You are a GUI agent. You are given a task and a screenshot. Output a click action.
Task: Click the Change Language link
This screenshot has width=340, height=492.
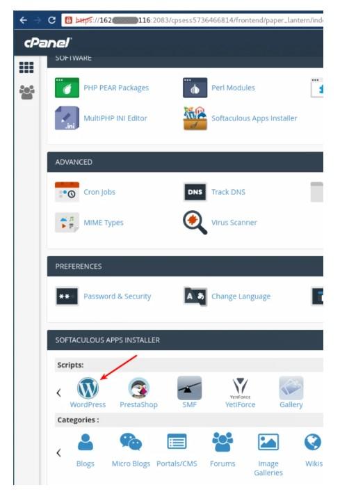241,296
